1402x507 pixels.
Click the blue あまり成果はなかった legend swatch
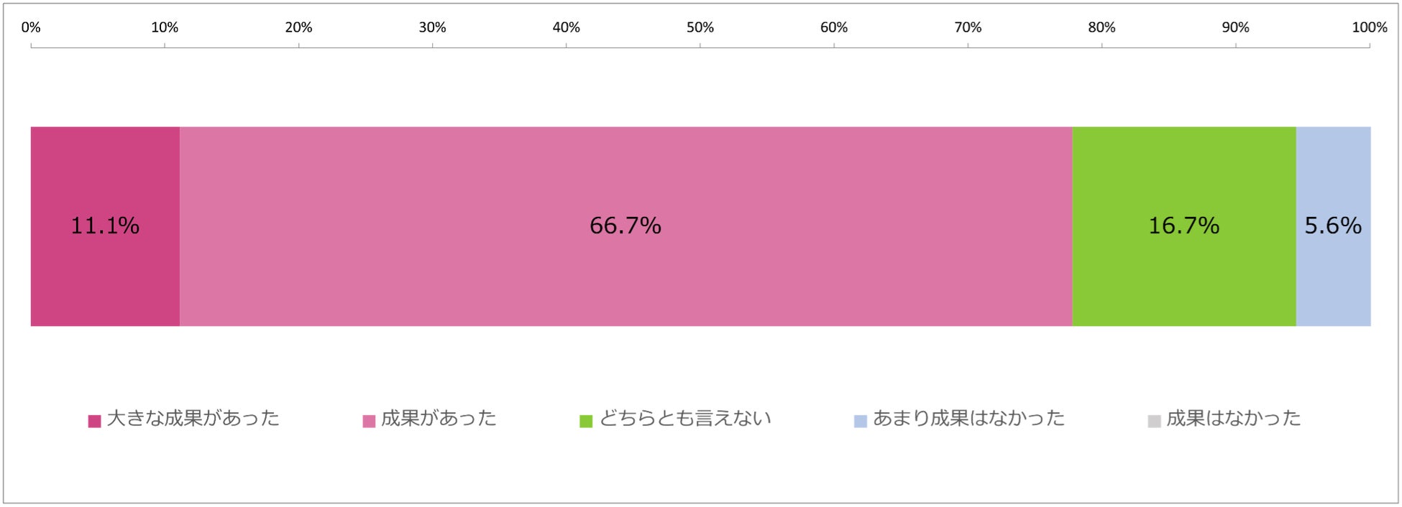[x=860, y=421]
